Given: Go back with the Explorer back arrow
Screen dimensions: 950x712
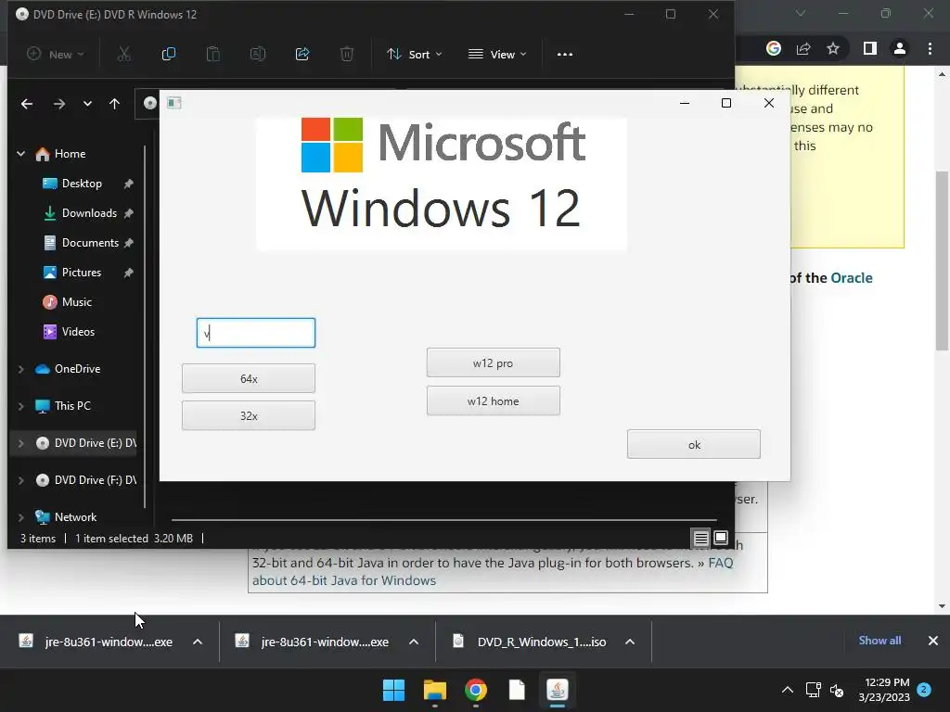Looking at the screenshot, I should [x=27, y=104].
